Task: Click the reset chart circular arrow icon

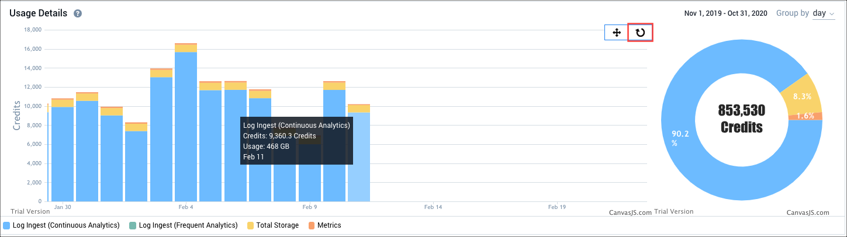Action: coord(640,33)
